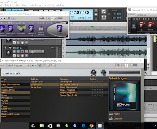This screenshot has width=157, height=129.
Task: Open the Default Program preset dropdown
Action: click(18, 66)
